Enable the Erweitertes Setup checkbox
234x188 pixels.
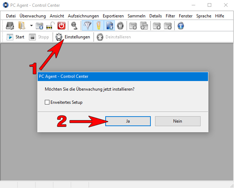pos(47,102)
